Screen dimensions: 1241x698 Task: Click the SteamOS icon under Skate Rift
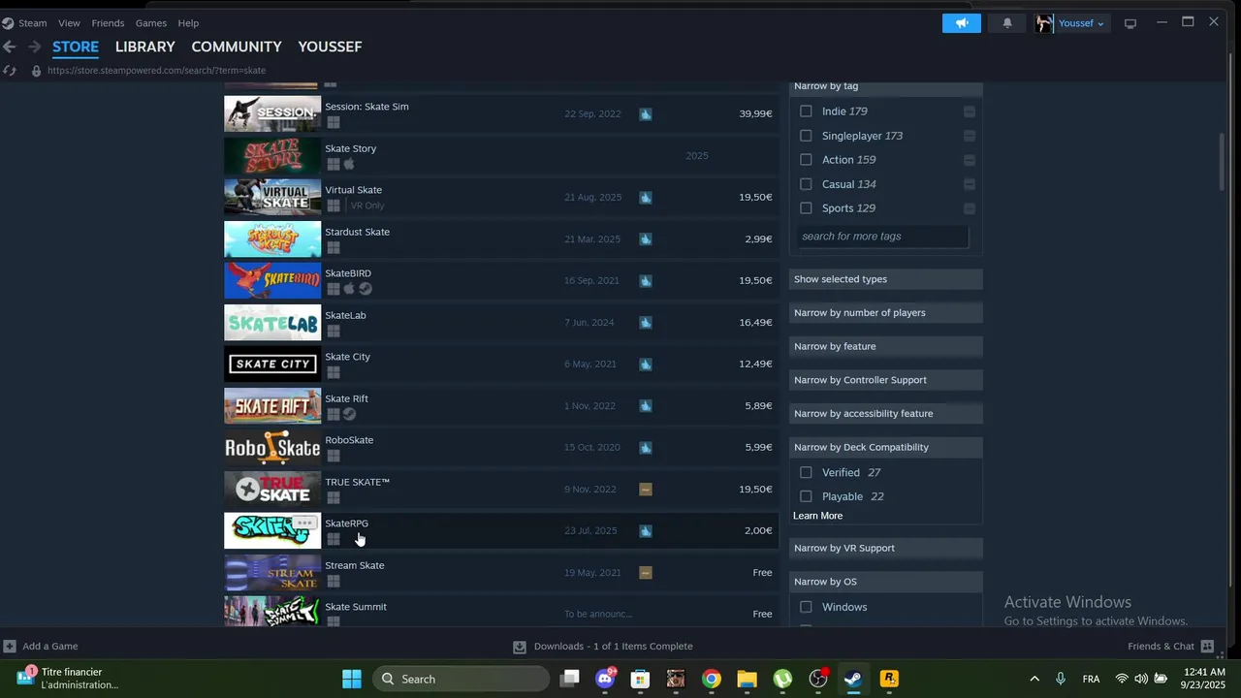coord(349,414)
